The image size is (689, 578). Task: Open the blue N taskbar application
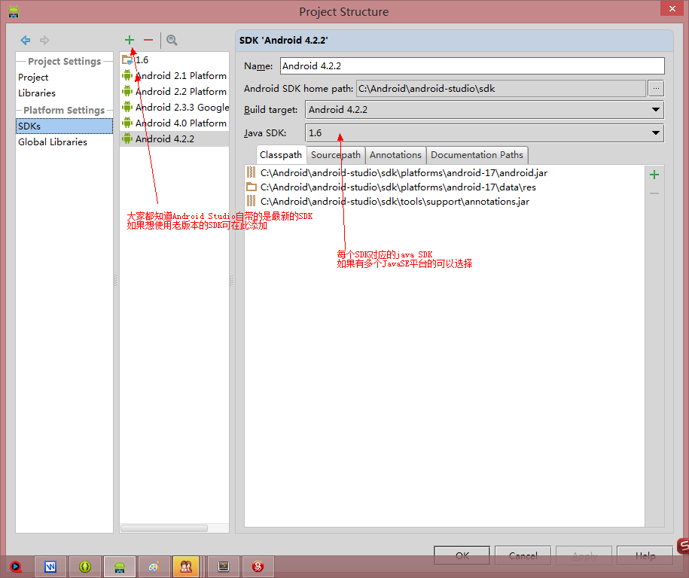point(50,567)
